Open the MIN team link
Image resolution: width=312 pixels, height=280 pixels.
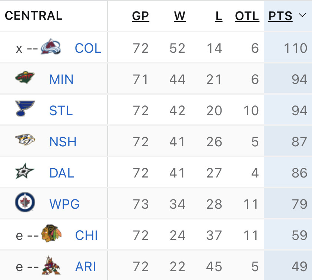[x=62, y=79]
